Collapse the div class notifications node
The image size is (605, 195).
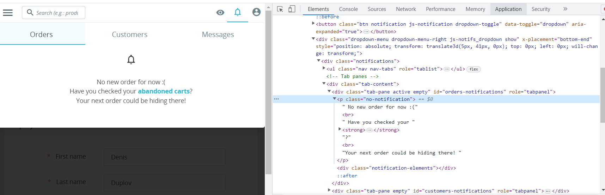click(x=318, y=61)
